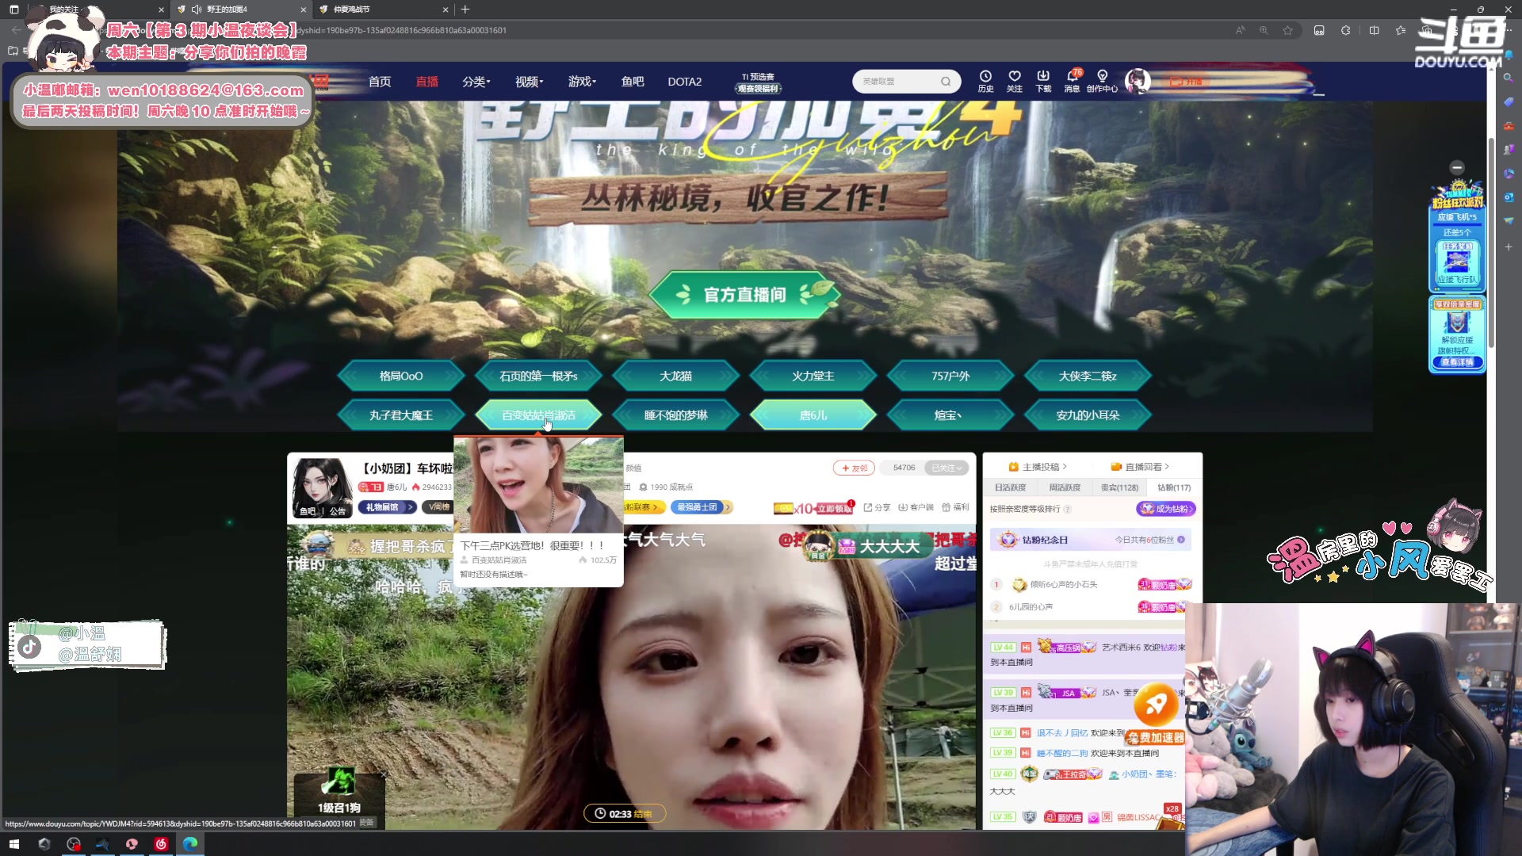This screenshot has width=1522, height=856.
Task: Select streamer 煊宝丶
Action: tap(950, 415)
